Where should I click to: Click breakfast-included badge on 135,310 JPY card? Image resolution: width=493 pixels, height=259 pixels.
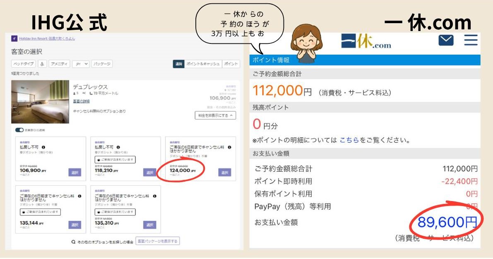tap(115, 212)
